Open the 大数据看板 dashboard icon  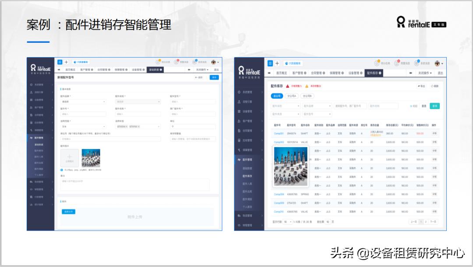(x=293, y=64)
